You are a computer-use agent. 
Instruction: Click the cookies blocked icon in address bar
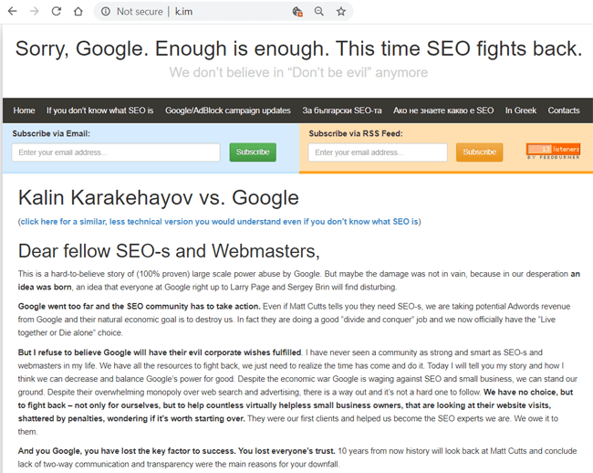point(297,12)
